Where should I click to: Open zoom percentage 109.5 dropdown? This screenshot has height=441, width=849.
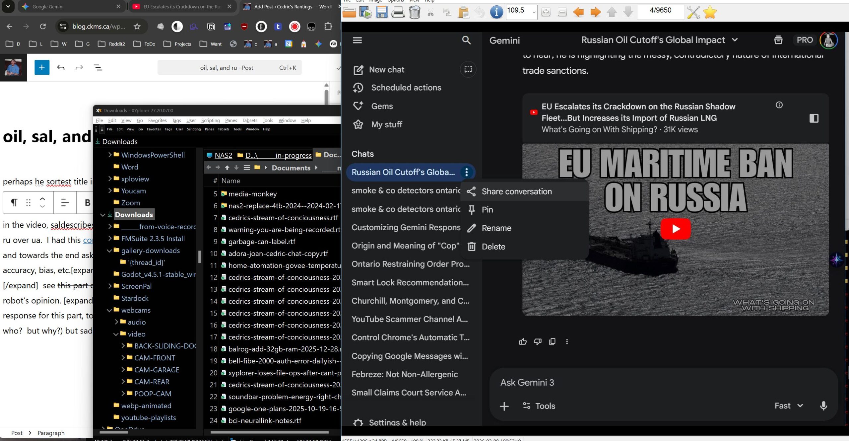tap(534, 12)
